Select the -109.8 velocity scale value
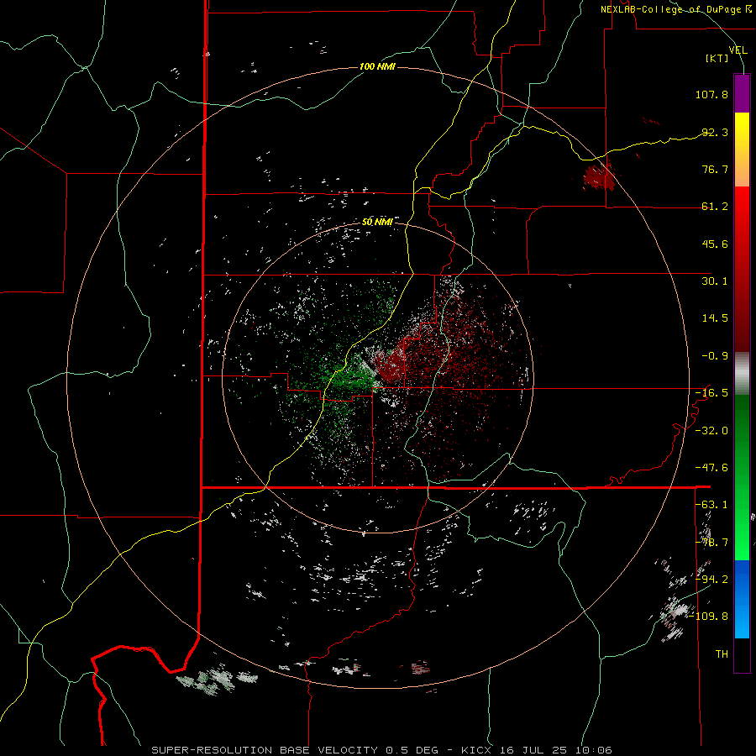This screenshot has width=756, height=756. [709, 617]
